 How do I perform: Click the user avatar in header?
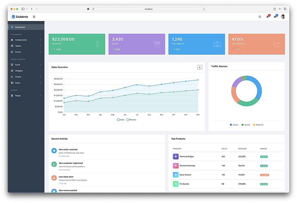(x=283, y=17)
